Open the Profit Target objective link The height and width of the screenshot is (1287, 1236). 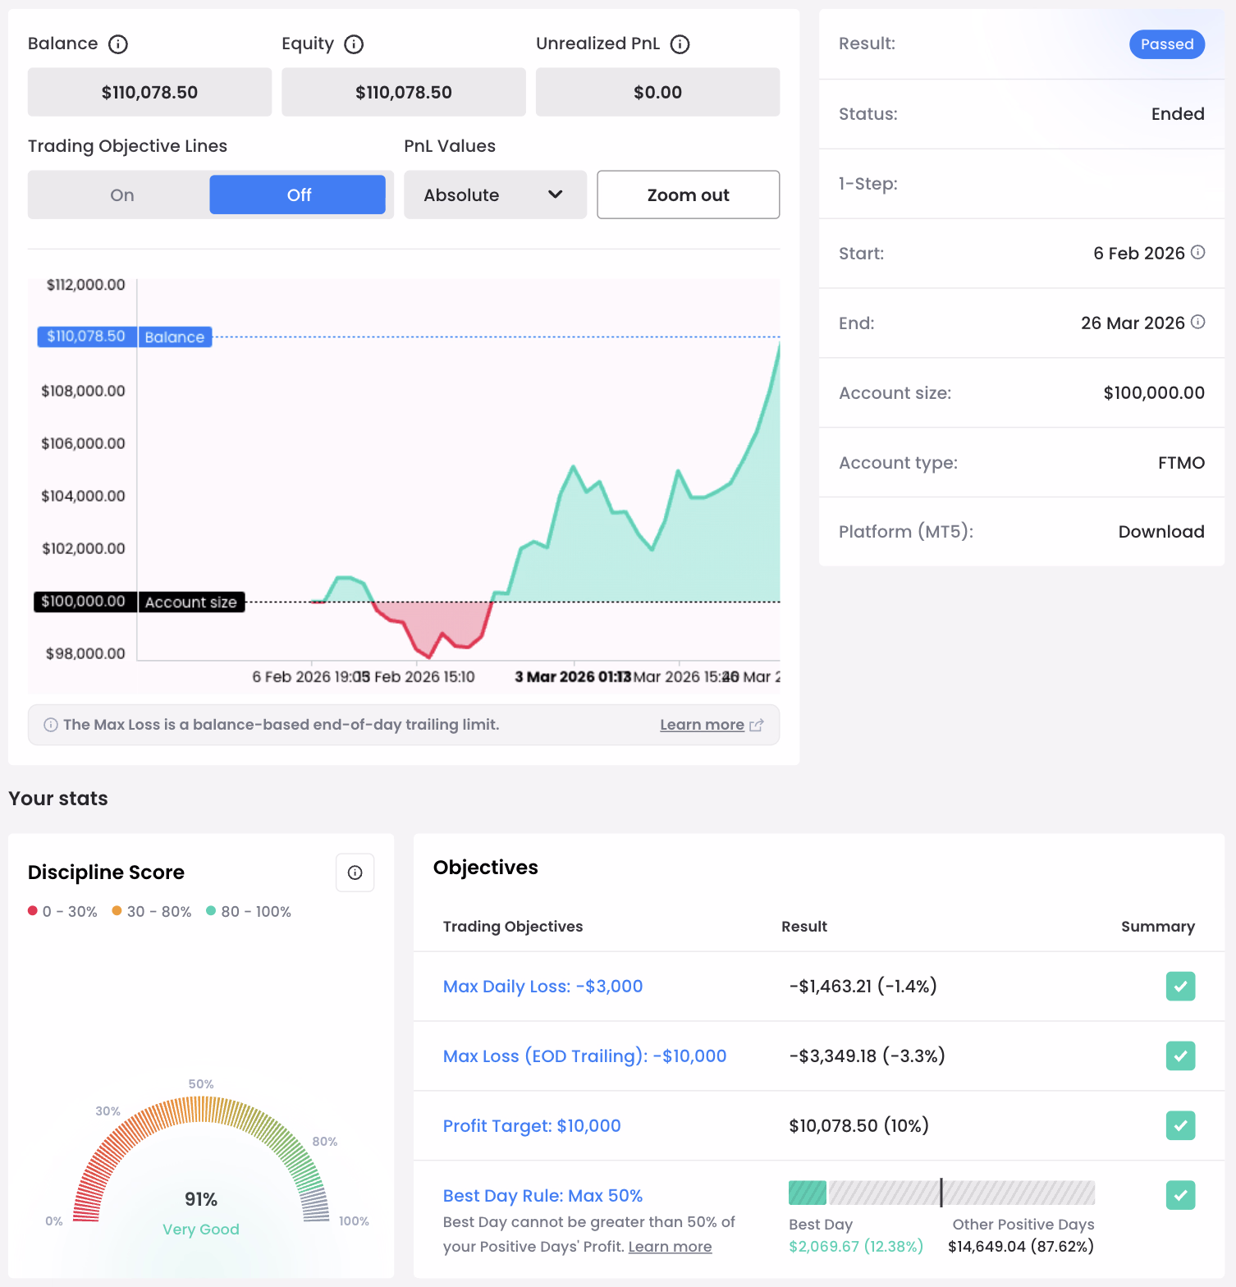click(x=532, y=1126)
